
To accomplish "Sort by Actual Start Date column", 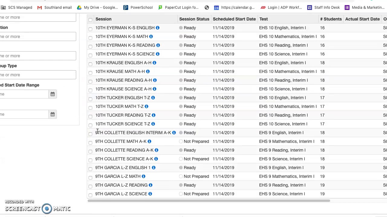I will (x=363, y=19).
